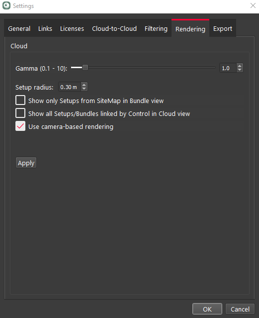The height and width of the screenshot is (318, 259).
Task: Click the app logo icon in title bar
Action: pos(6,5)
